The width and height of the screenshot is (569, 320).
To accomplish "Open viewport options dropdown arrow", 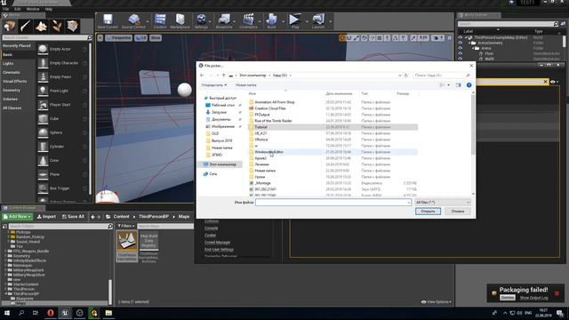I will coord(100,37).
